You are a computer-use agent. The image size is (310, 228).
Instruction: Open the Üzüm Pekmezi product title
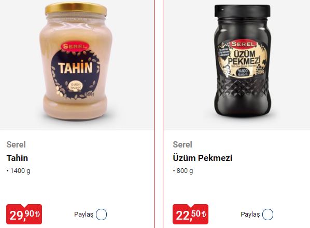203,158
